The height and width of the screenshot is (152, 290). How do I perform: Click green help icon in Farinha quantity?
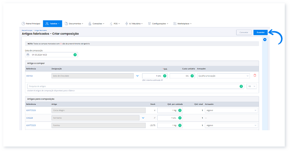coord(179,126)
